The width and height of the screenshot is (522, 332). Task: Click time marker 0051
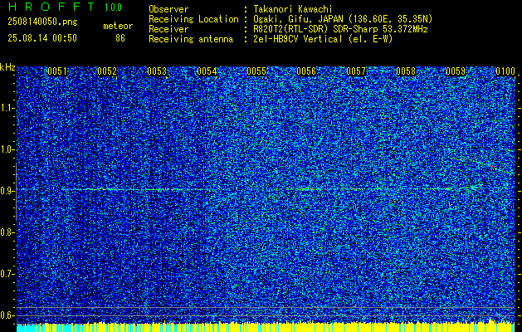click(57, 71)
